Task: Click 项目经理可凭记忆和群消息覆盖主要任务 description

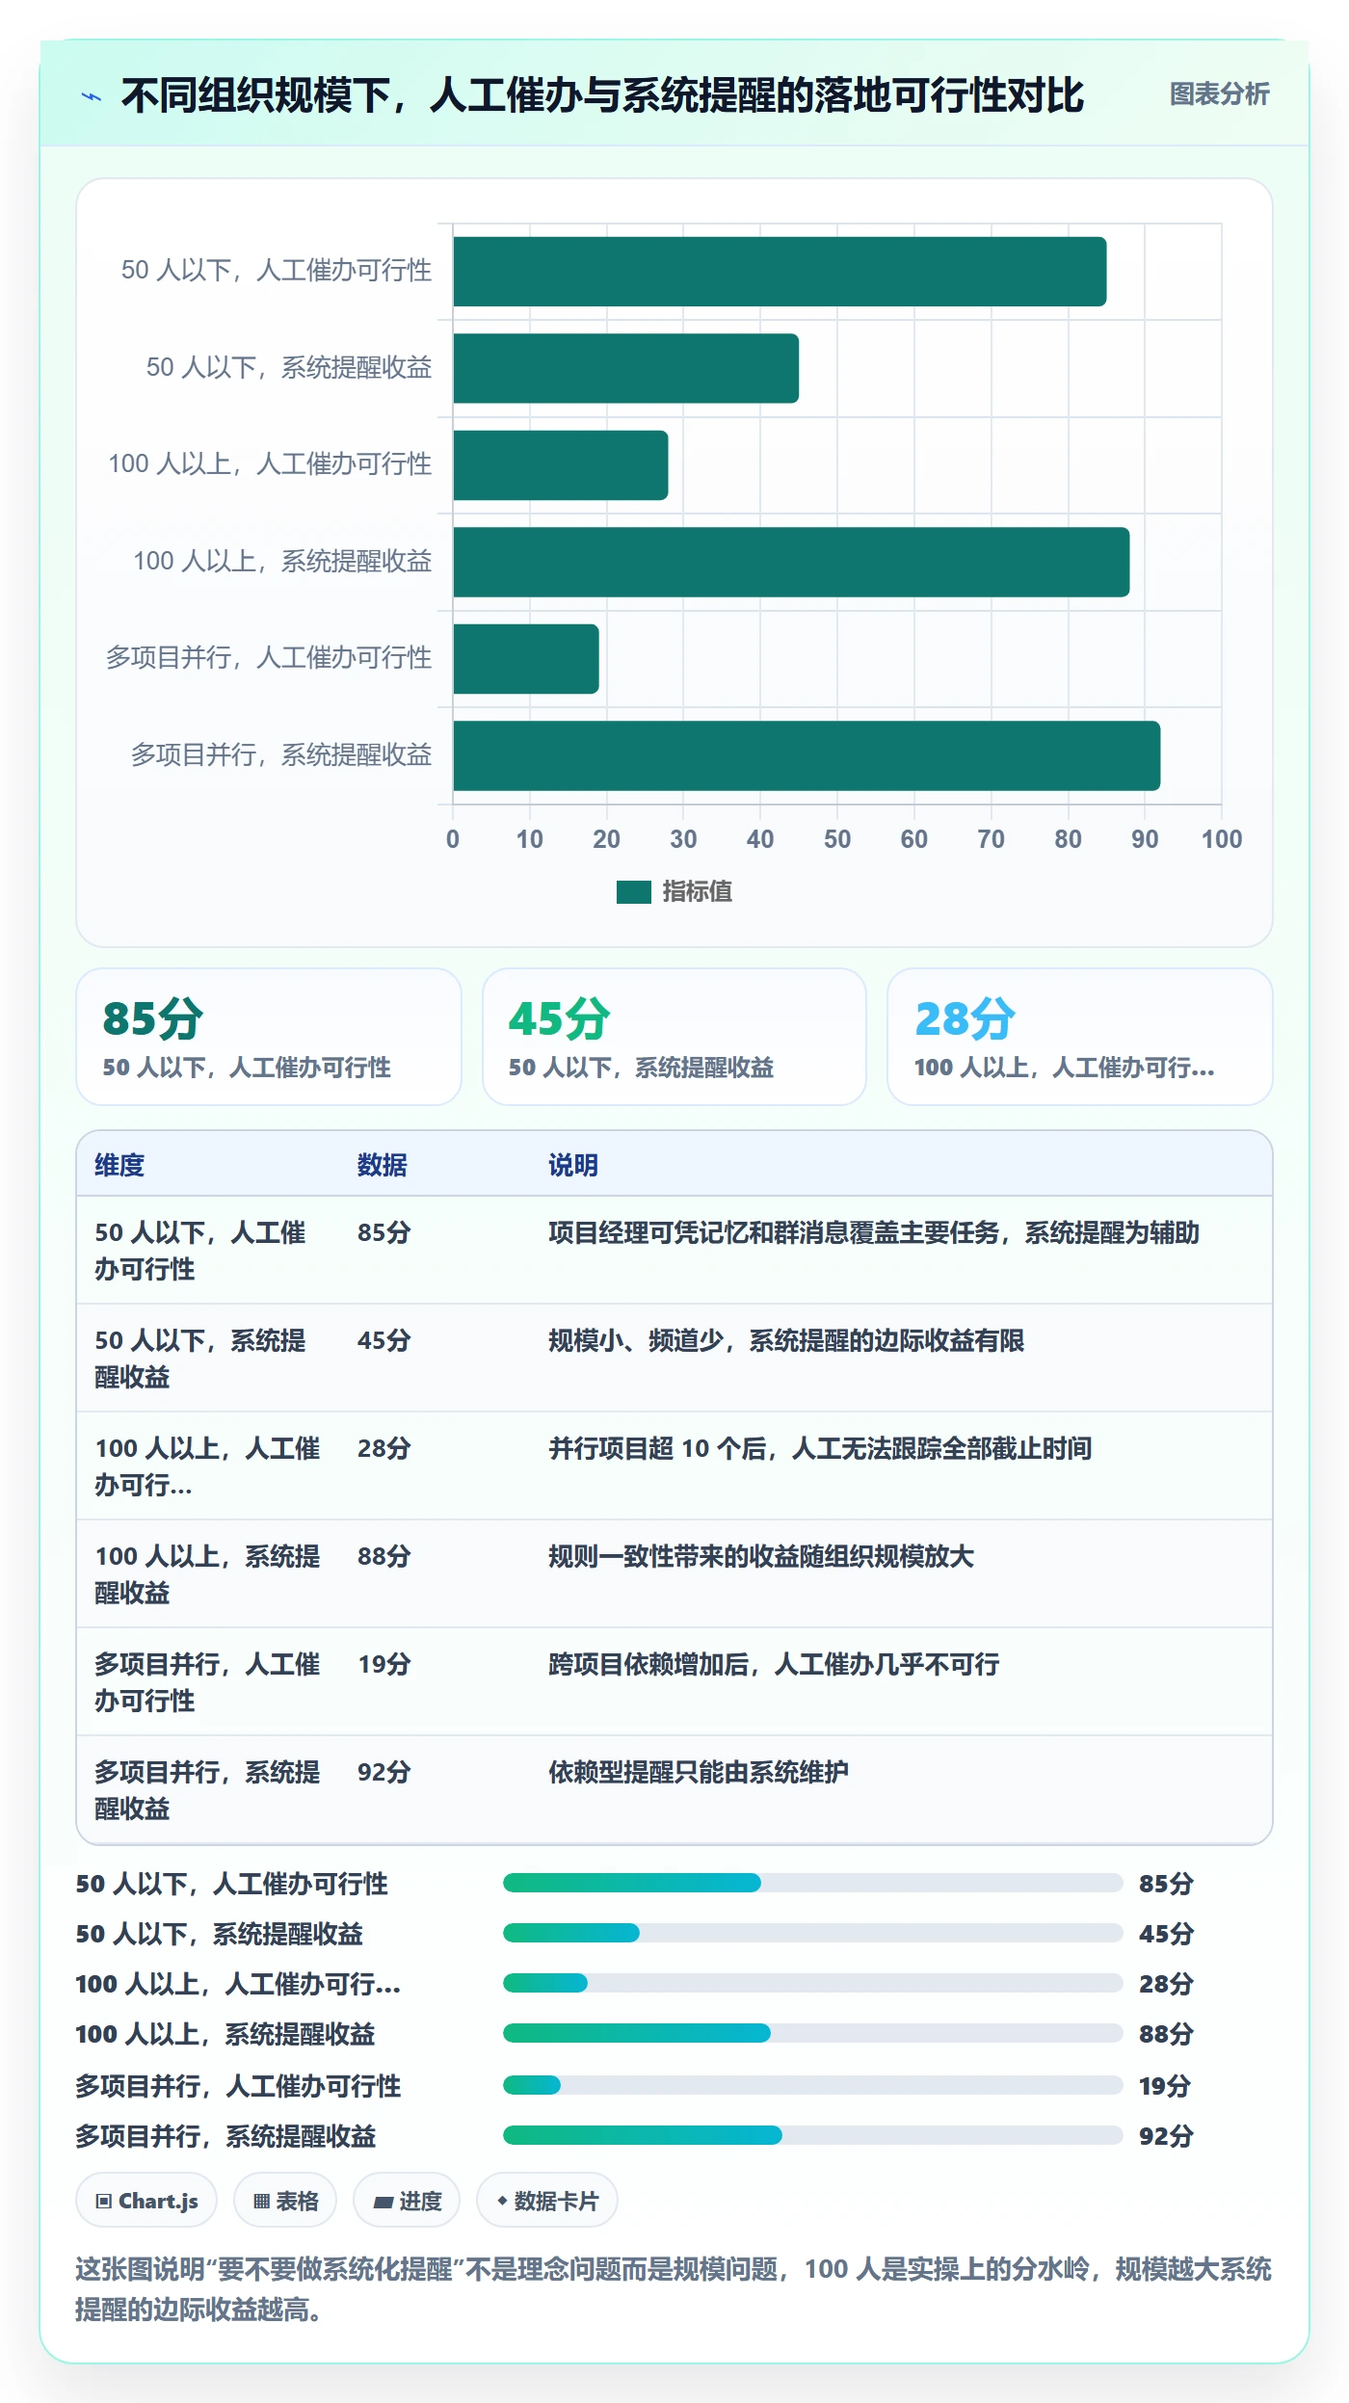Action: pos(874,1232)
